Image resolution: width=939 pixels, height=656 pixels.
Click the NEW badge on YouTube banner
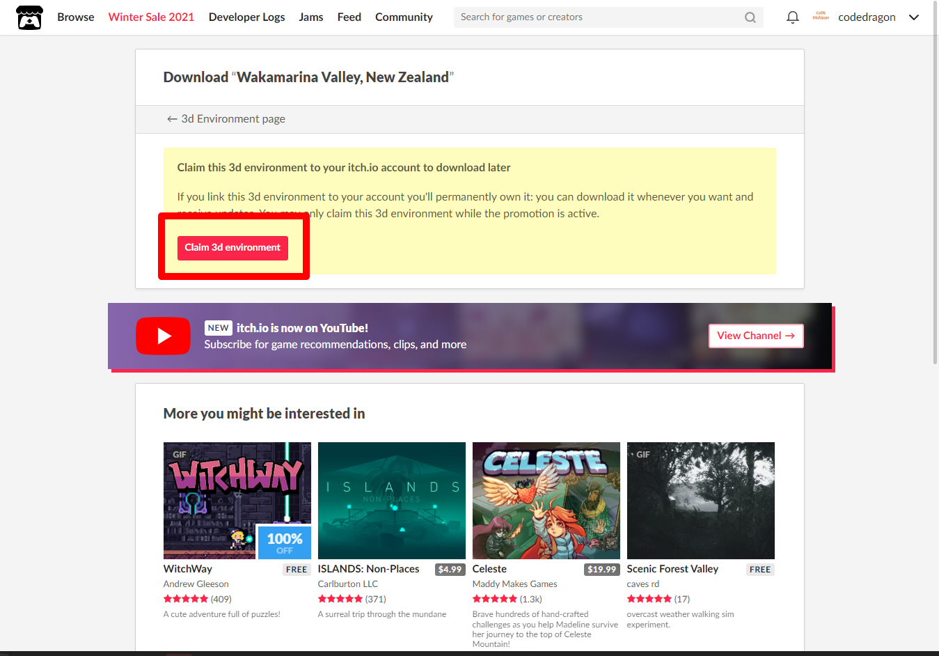pyautogui.click(x=219, y=328)
